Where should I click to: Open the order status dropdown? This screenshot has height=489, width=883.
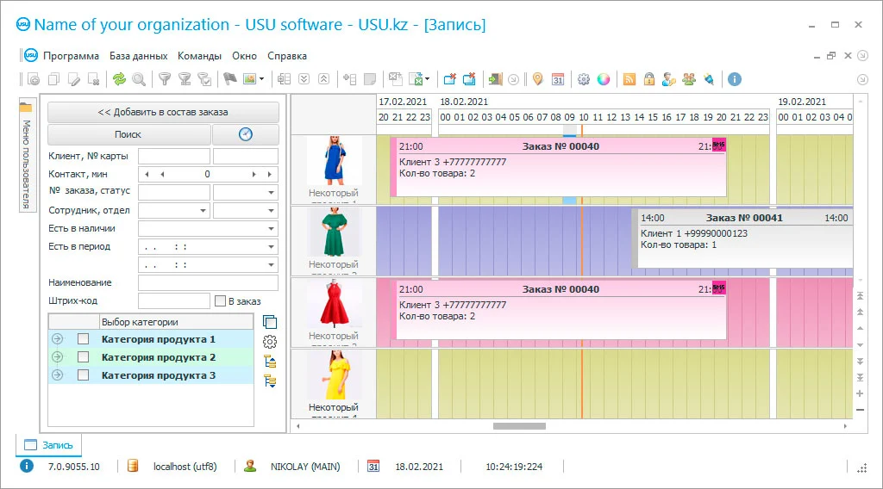271,192
